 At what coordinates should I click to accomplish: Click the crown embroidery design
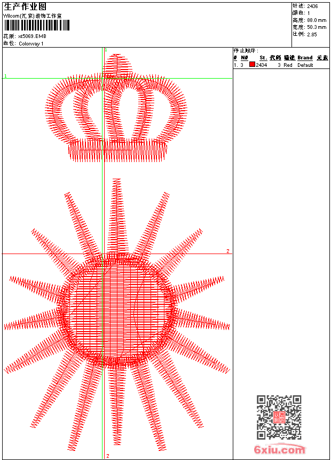[x=116, y=108]
